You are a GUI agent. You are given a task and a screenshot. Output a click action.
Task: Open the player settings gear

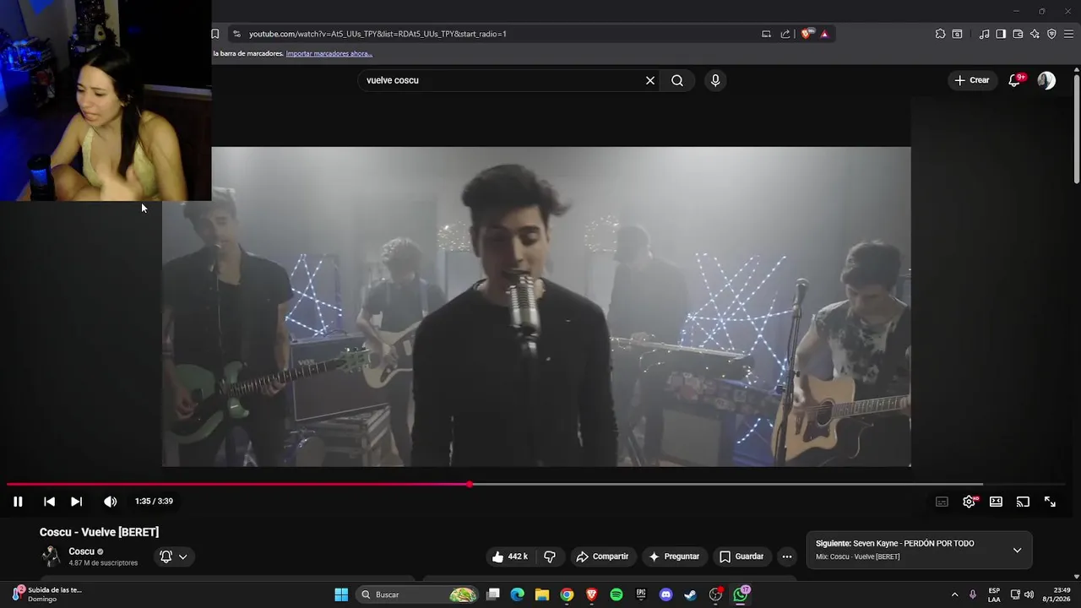coord(970,502)
